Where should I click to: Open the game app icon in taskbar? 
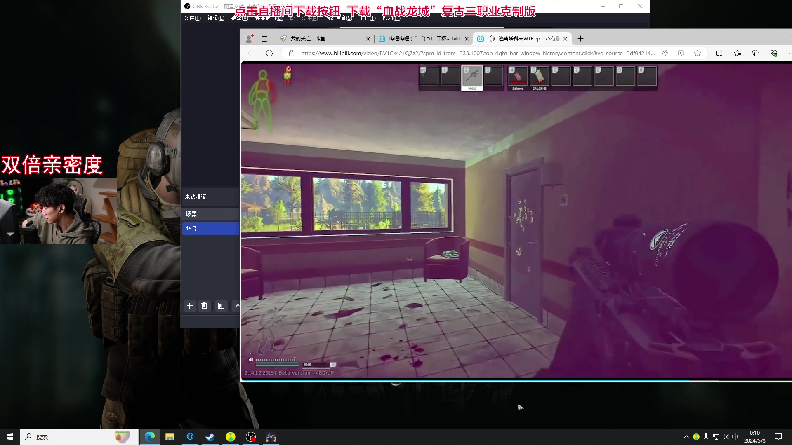[271, 437]
